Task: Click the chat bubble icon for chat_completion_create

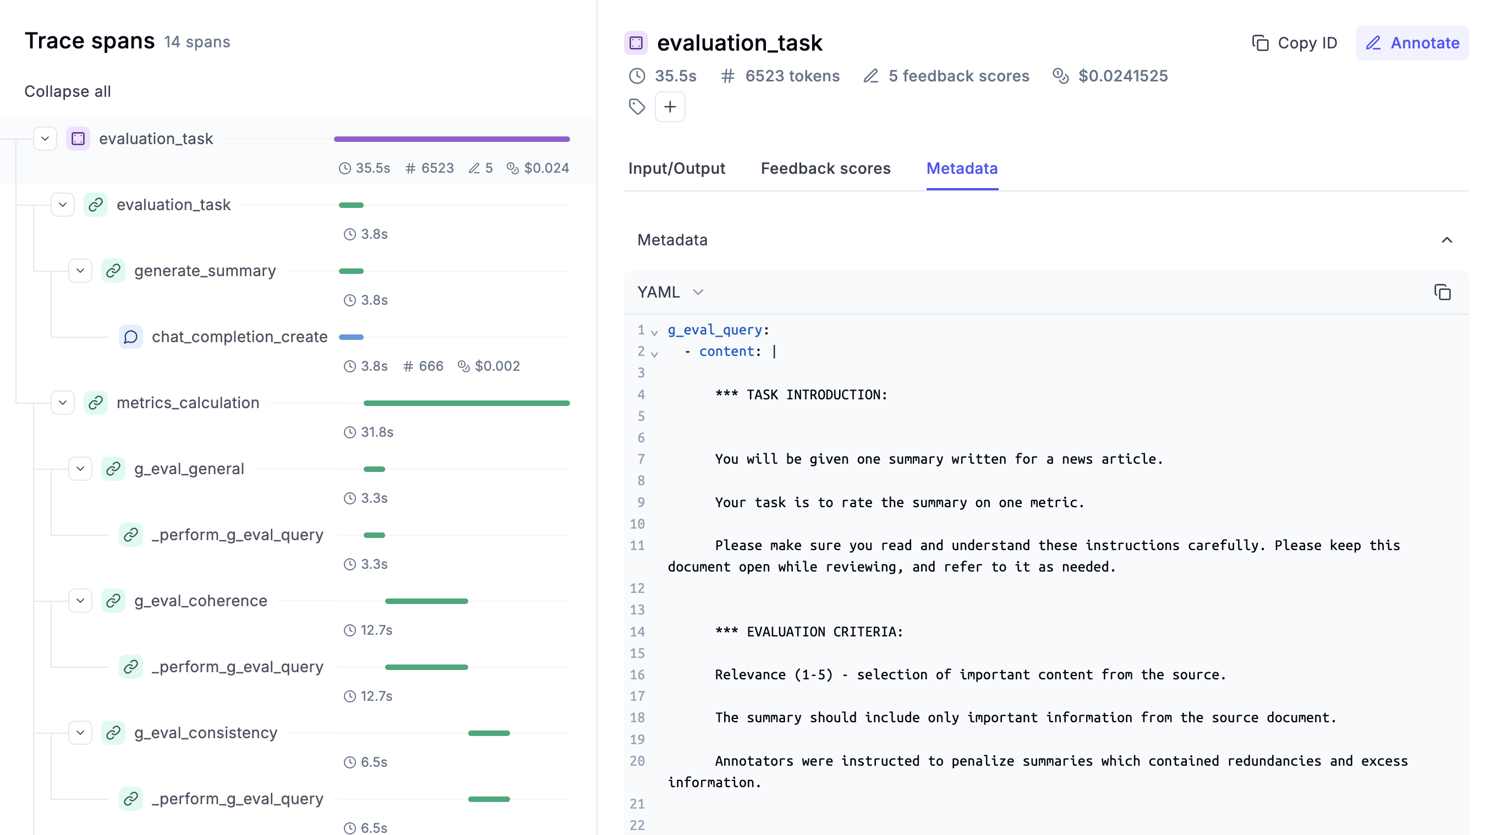Action: [x=131, y=337]
